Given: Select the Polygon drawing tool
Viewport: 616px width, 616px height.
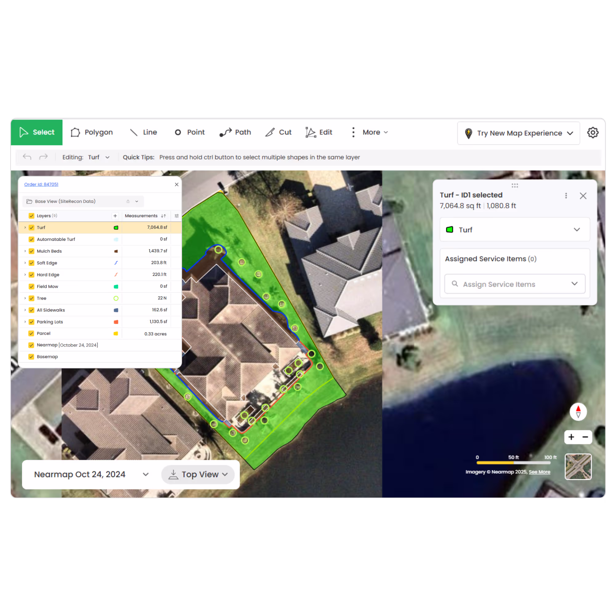Looking at the screenshot, I should 92,132.
